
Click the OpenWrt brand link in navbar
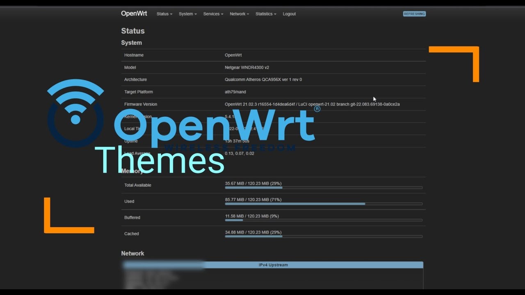(x=134, y=14)
